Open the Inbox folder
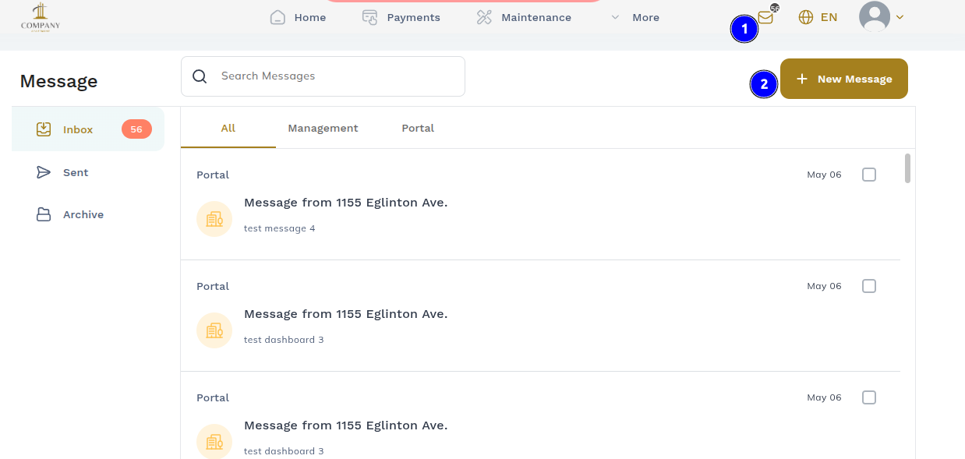 pyautogui.click(x=88, y=129)
